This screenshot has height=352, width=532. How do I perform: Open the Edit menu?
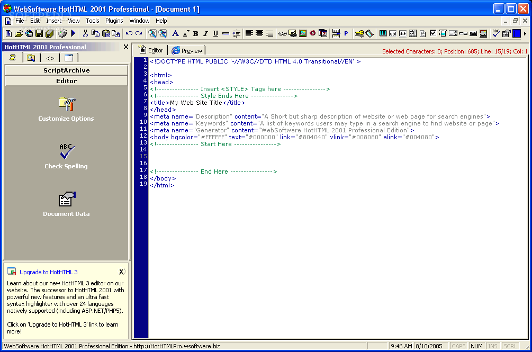[35, 21]
